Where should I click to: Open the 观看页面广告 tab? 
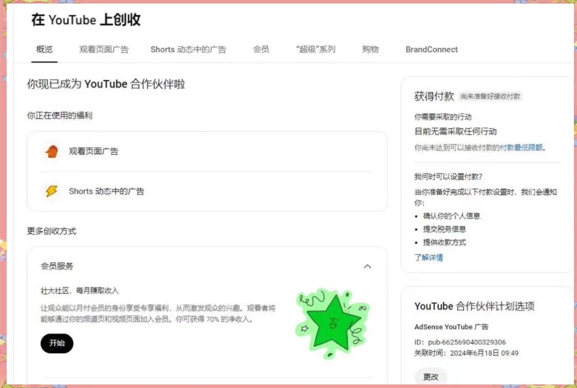pos(104,49)
